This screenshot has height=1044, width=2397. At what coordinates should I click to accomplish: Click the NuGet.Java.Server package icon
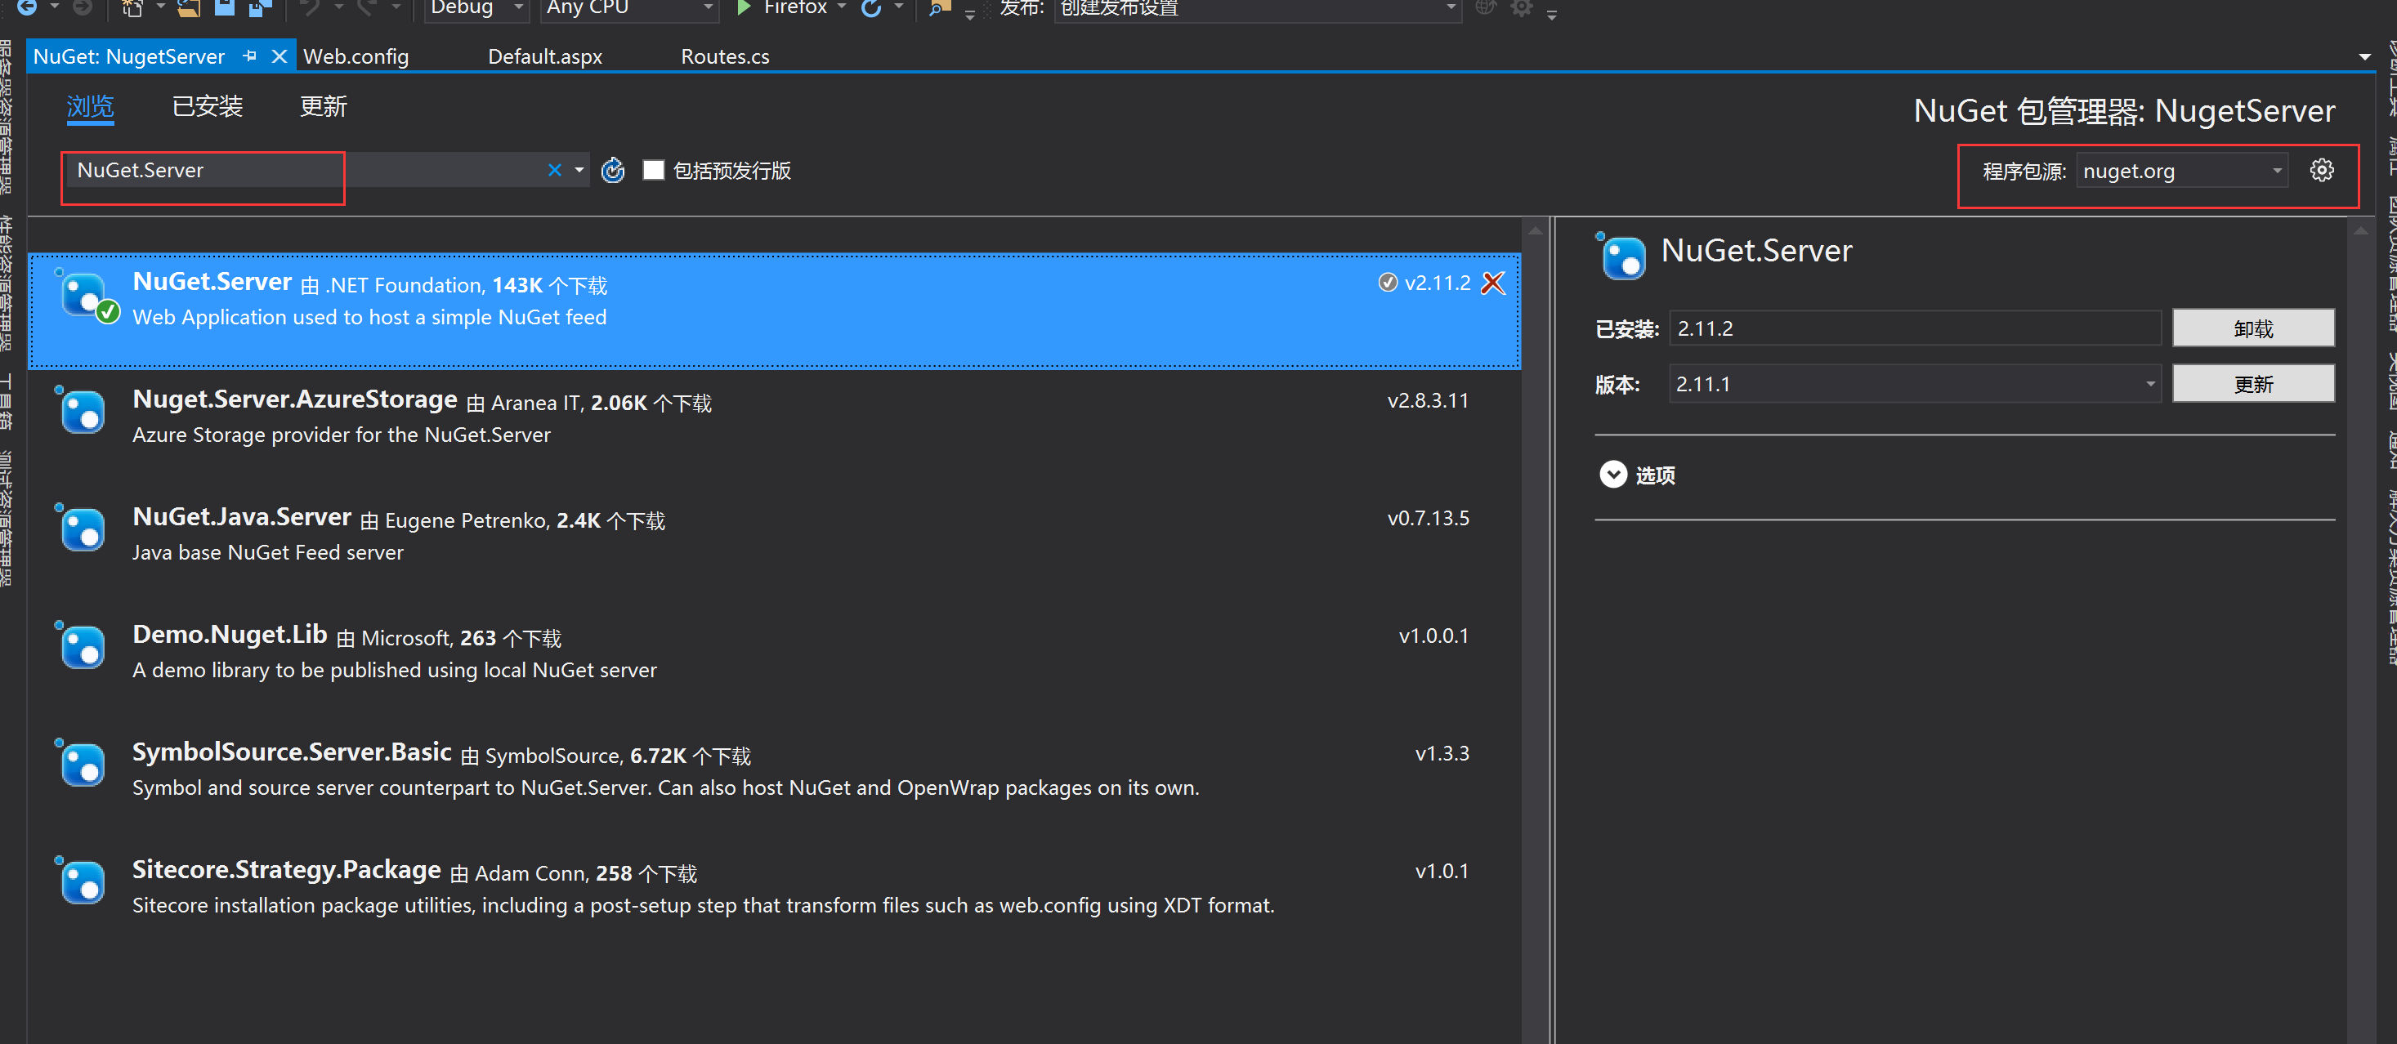click(x=81, y=528)
